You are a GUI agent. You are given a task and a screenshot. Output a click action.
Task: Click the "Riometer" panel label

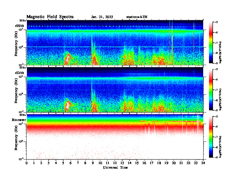tap(19, 120)
